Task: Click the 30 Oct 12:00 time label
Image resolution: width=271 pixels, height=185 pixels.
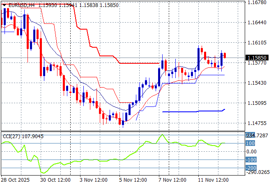Action: pyautogui.click(x=55, y=180)
